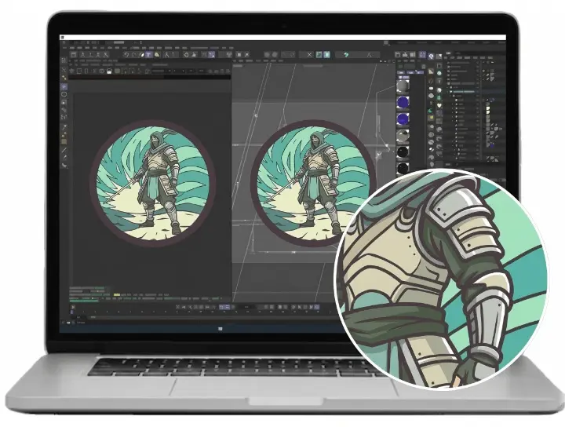Toggle the purple-highlighted pair of timeline buttons

tap(224, 307)
